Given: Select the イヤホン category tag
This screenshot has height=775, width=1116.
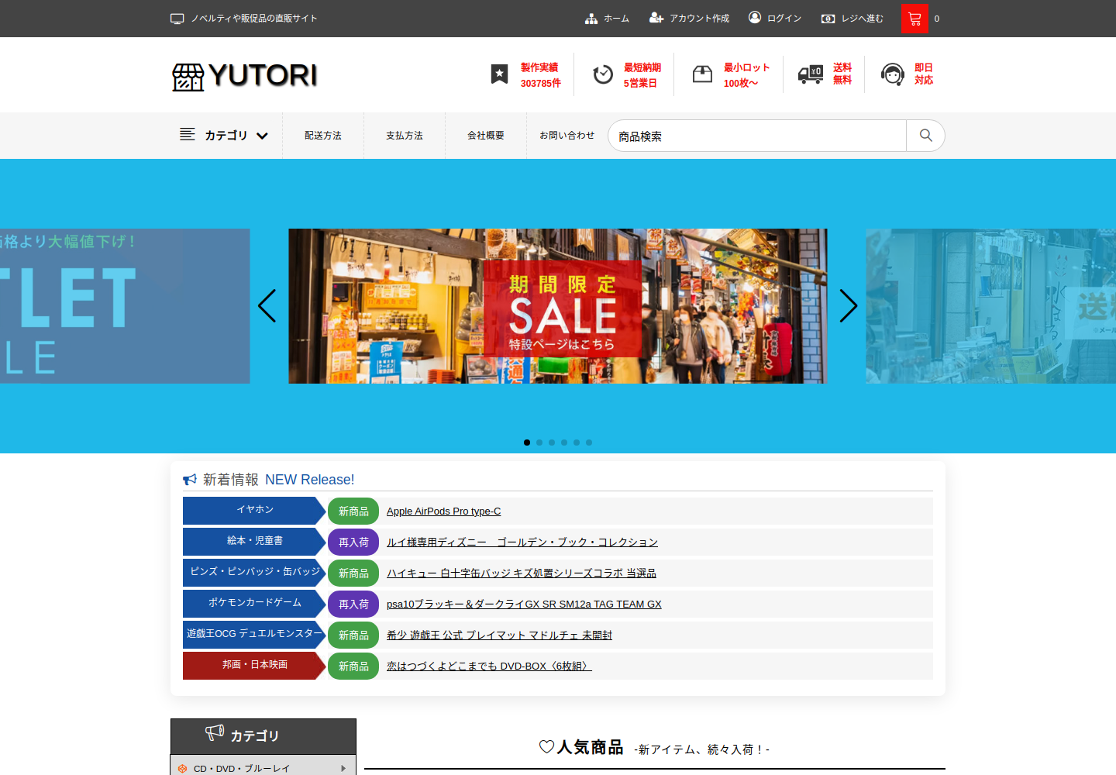Looking at the screenshot, I should pos(254,511).
